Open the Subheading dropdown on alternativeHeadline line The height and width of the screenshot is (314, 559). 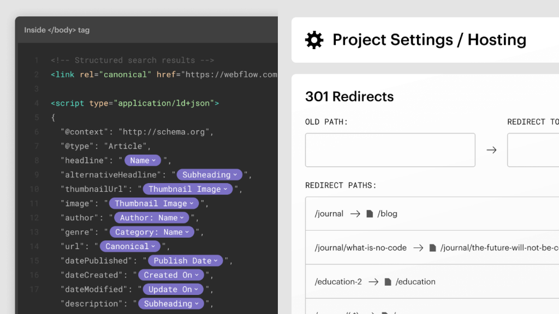pos(209,174)
